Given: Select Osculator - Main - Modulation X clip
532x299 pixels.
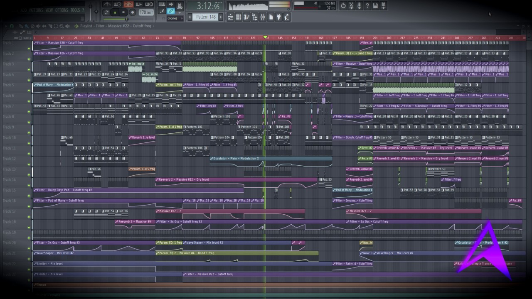Looking at the screenshot, I should pyautogui.click(x=271, y=162).
